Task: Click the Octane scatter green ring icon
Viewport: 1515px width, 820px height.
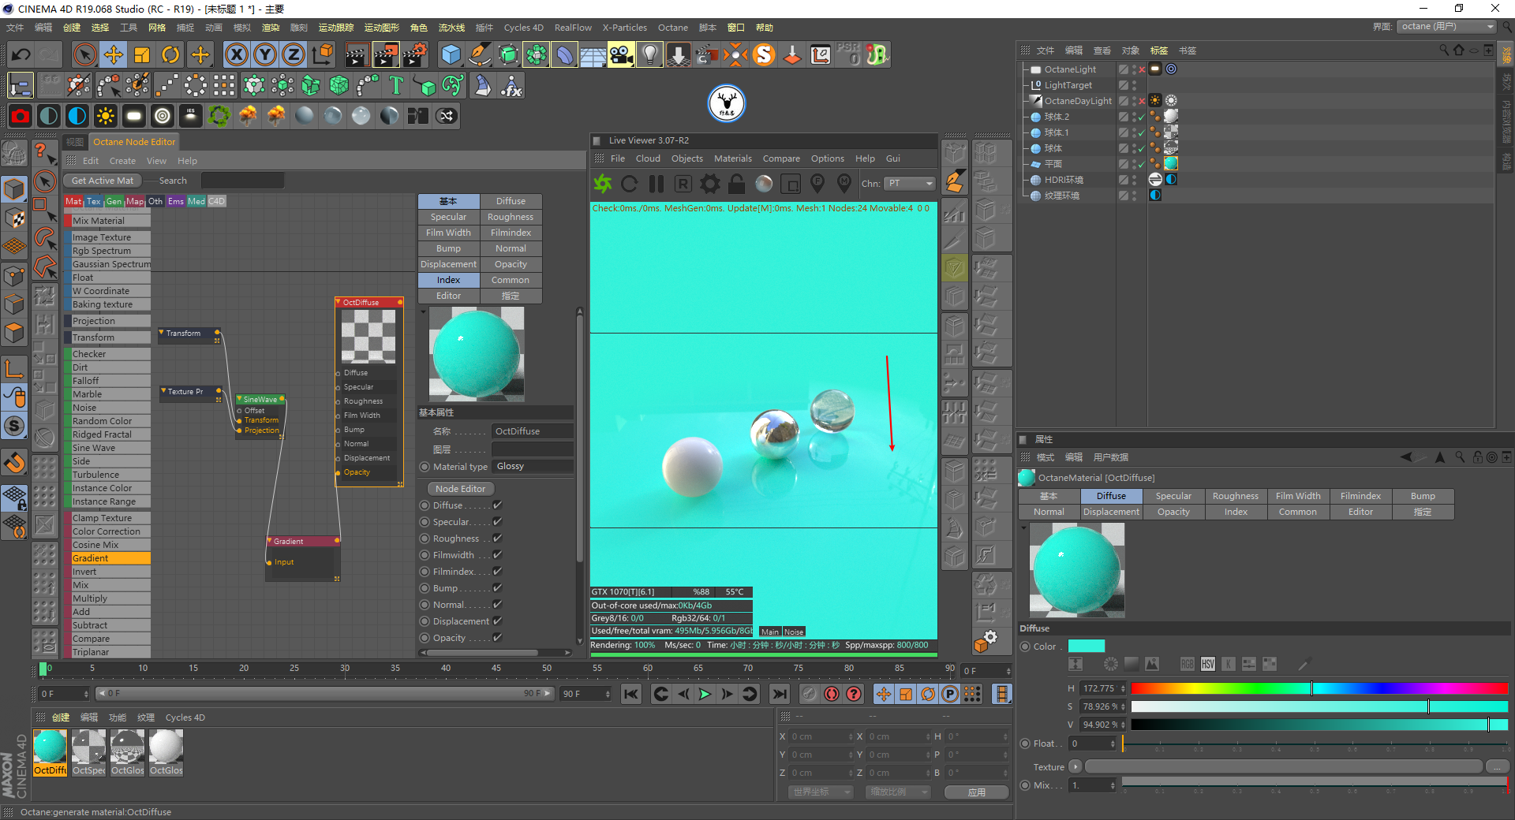Action: 219,116
